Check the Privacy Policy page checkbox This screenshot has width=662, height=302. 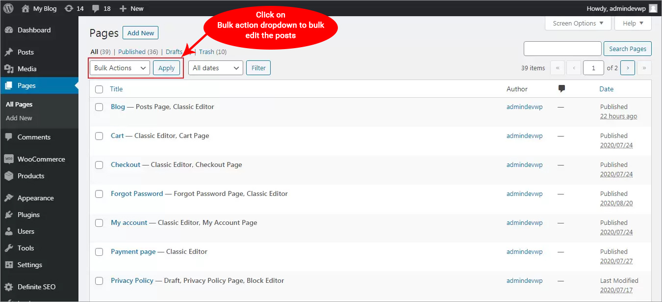tap(99, 281)
